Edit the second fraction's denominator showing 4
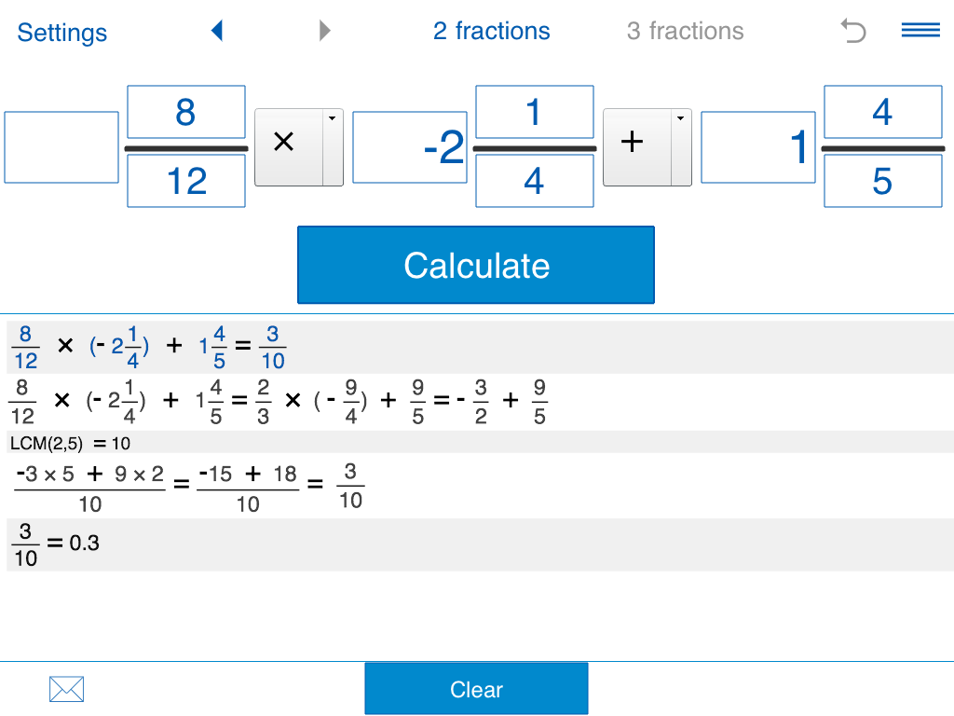 pos(534,181)
